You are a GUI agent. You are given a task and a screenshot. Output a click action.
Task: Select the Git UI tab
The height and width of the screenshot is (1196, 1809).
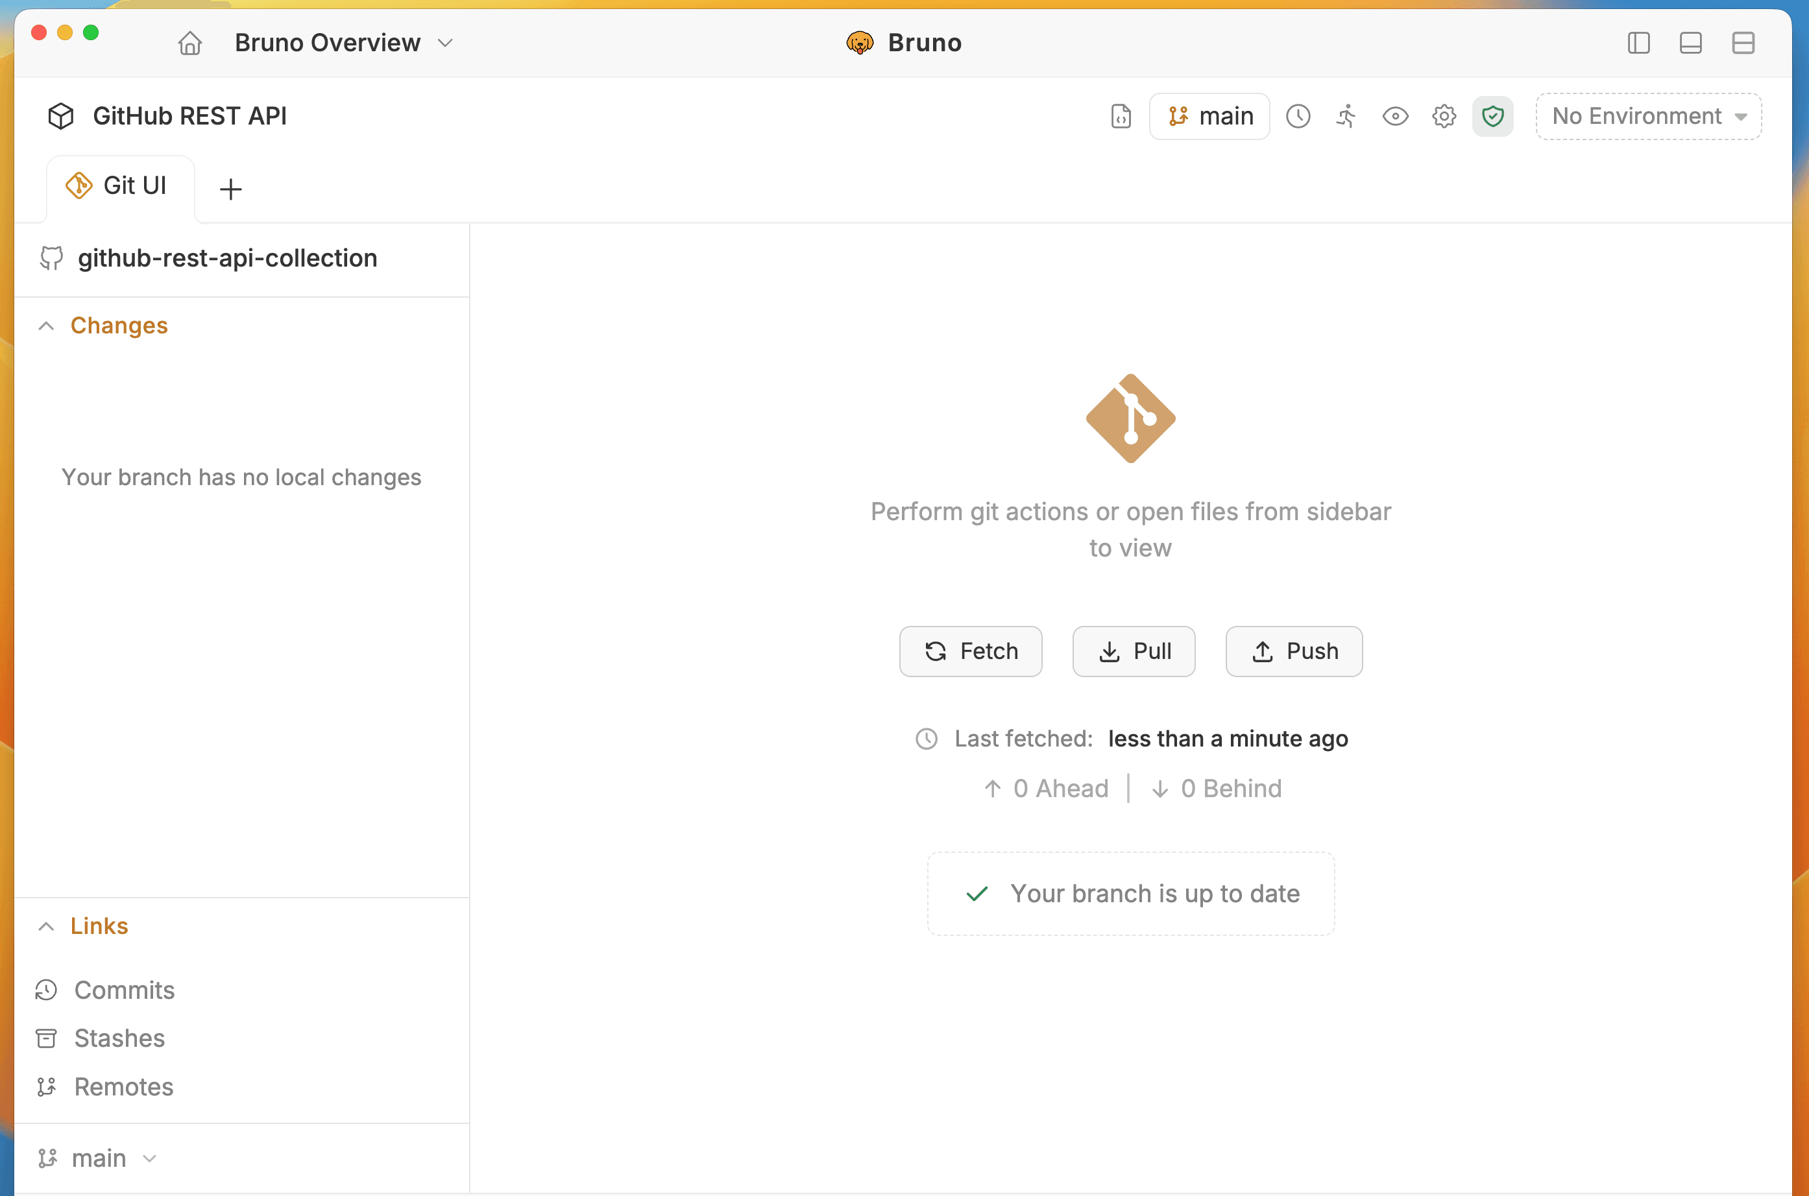tap(121, 186)
